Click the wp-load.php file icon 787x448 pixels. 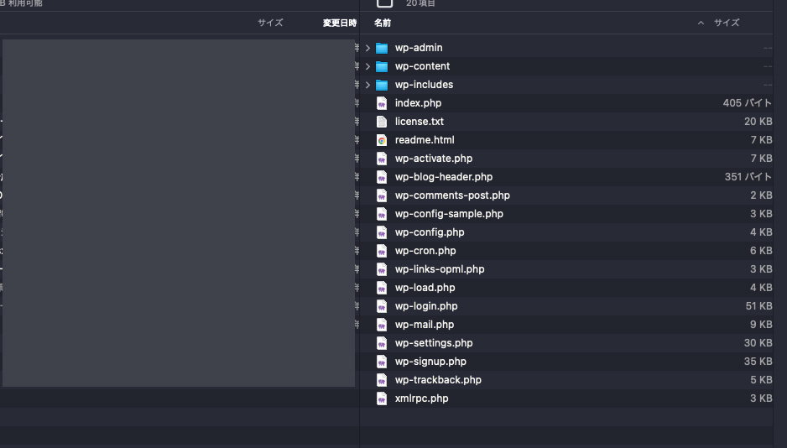[382, 288]
